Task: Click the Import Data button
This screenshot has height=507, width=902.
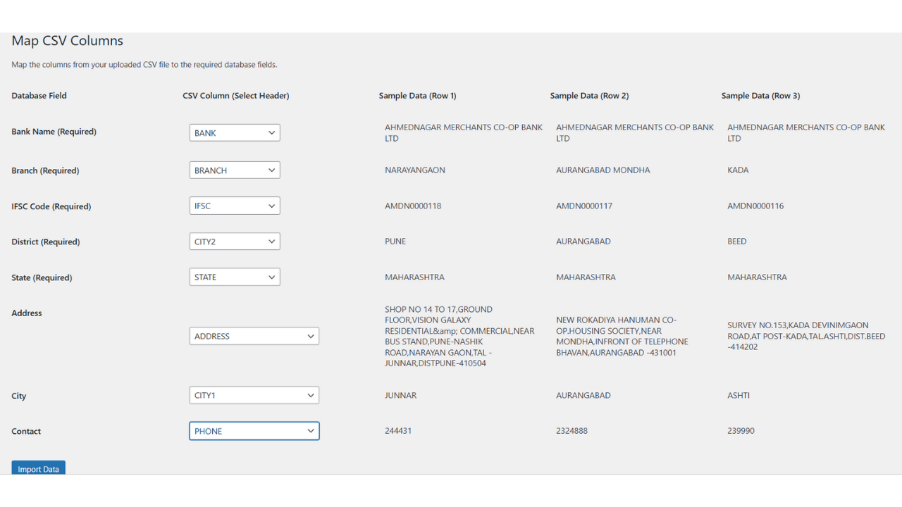Action: tap(39, 468)
